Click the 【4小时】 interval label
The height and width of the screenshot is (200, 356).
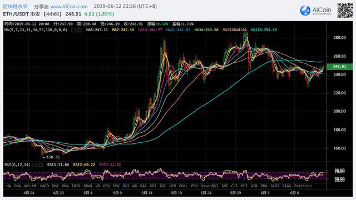pos(52,14)
